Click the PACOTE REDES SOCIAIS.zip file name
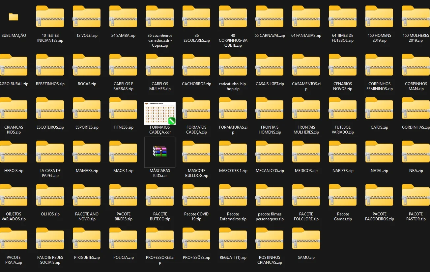This screenshot has height=272, width=430. pyautogui.click(x=50, y=260)
